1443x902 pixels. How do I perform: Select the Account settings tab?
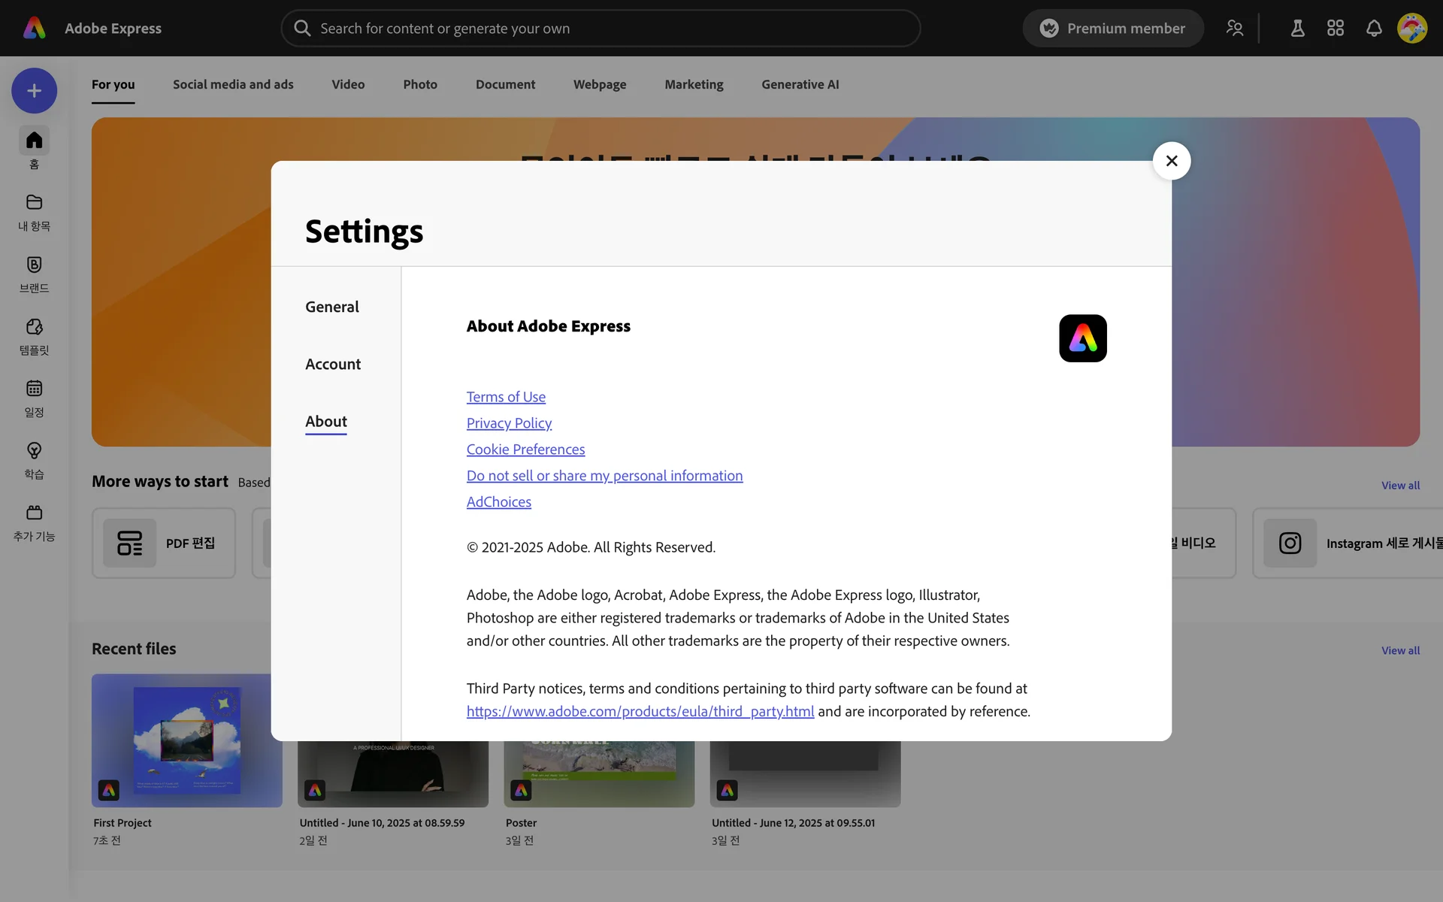click(x=333, y=364)
